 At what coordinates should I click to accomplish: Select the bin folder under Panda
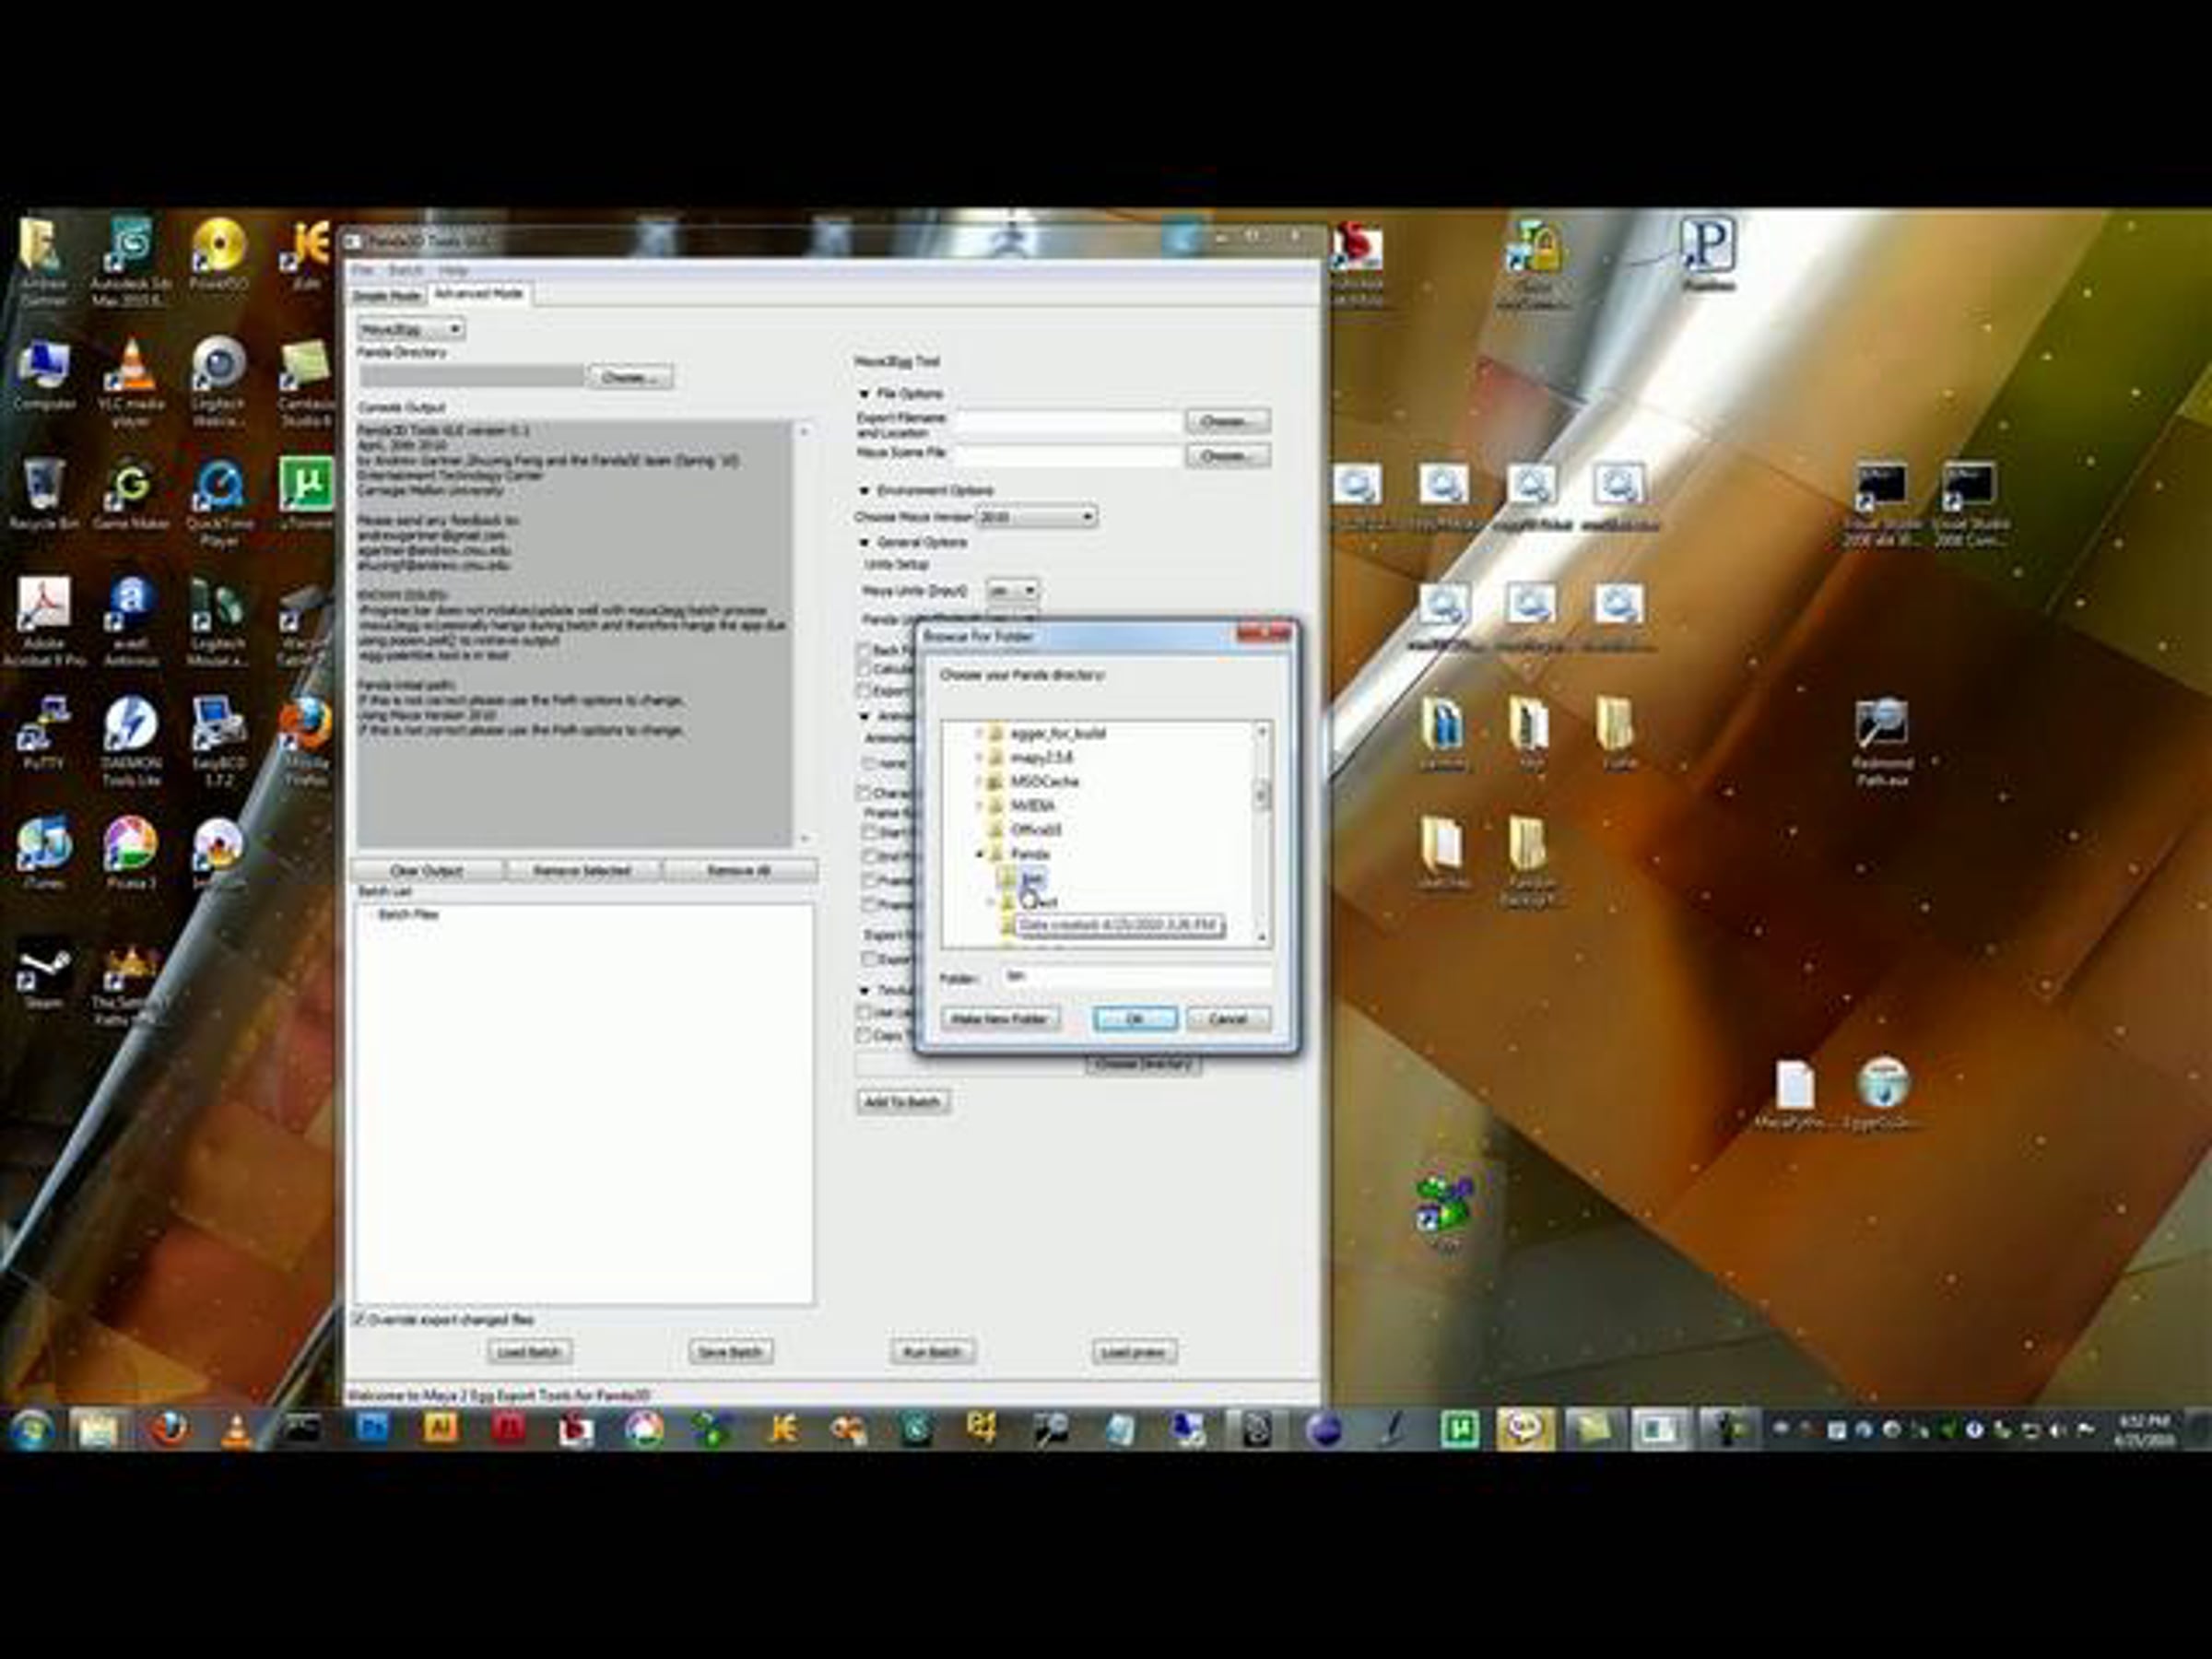(x=1033, y=878)
